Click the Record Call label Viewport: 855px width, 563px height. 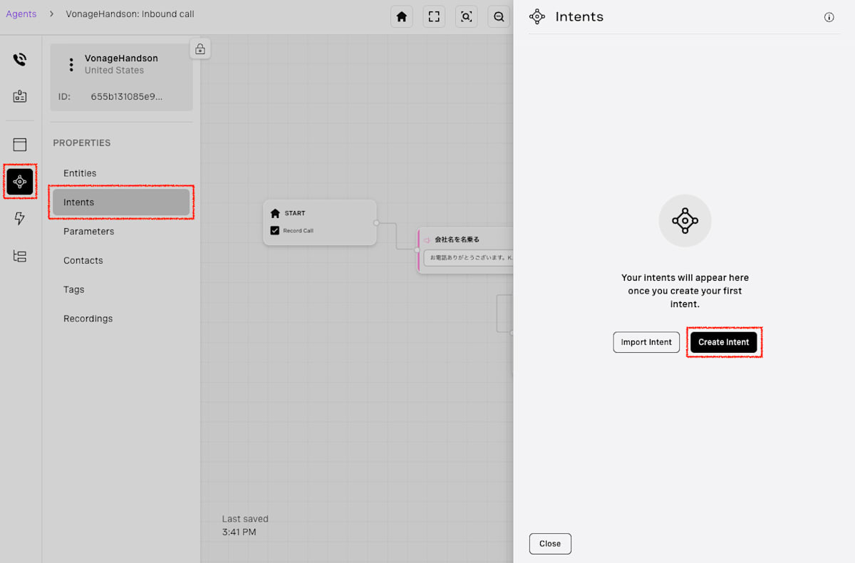pos(298,231)
